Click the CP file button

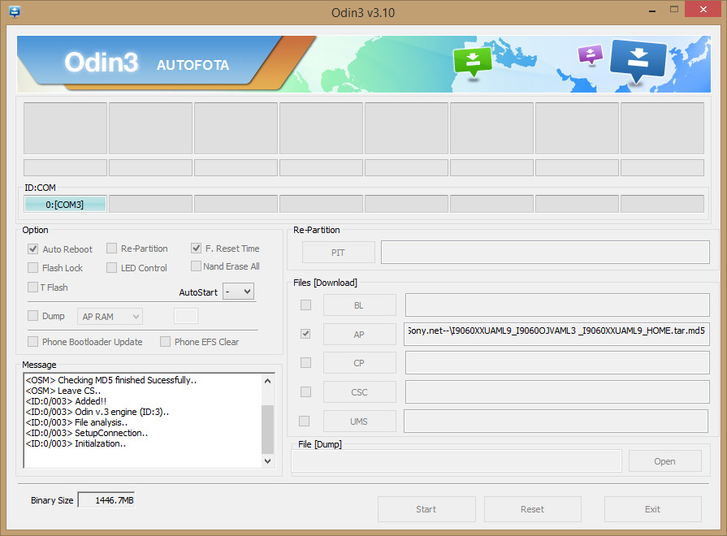359,363
